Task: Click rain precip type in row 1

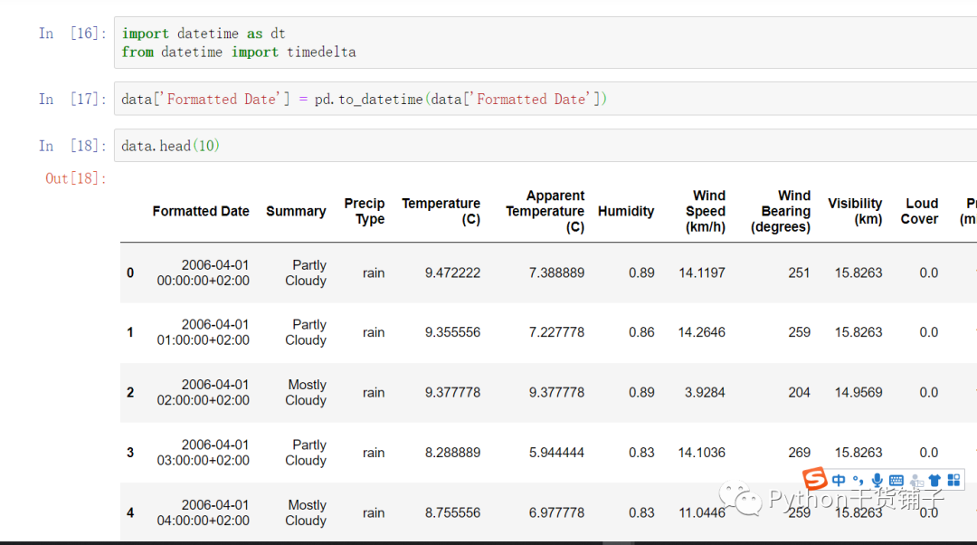Action: click(x=374, y=332)
